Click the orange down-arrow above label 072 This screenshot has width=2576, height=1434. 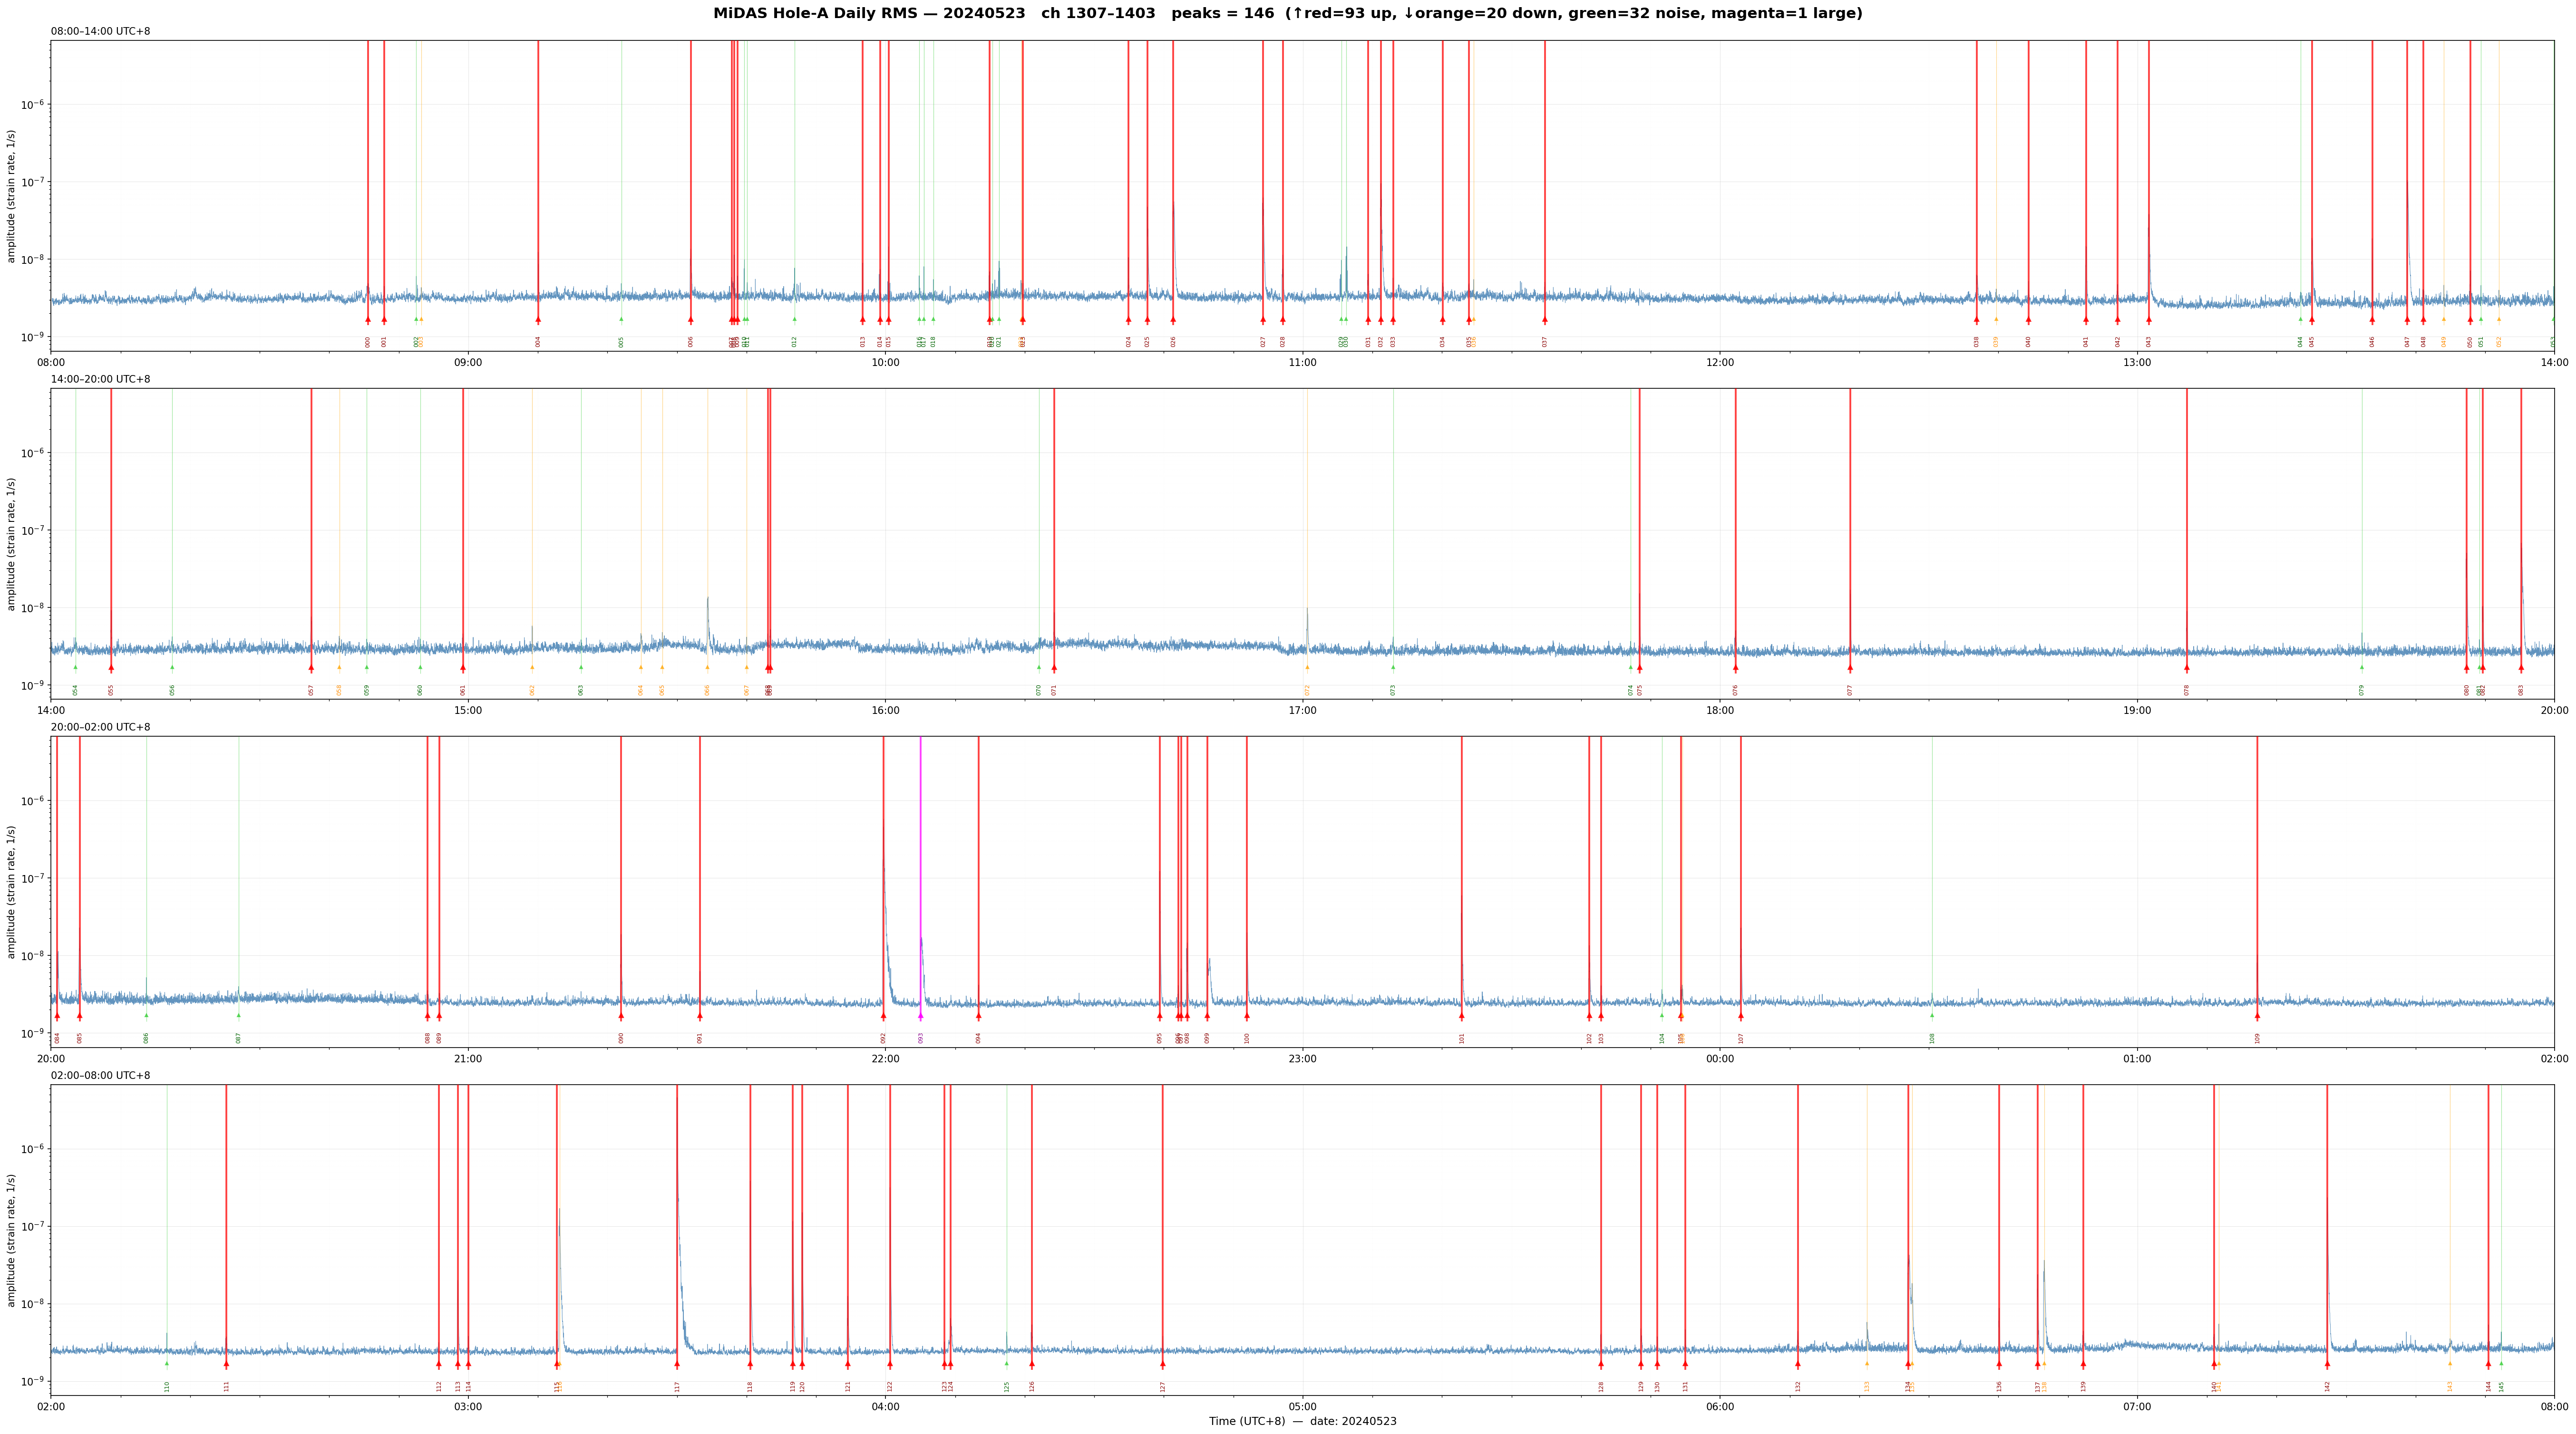[1307, 667]
